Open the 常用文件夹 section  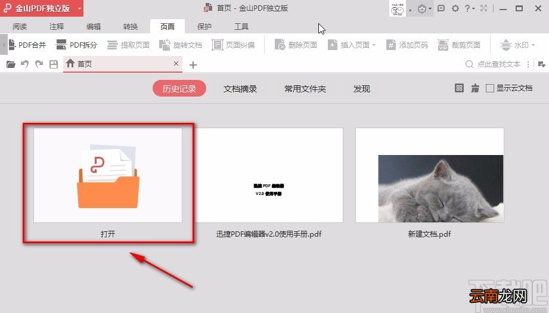[x=305, y=89]
